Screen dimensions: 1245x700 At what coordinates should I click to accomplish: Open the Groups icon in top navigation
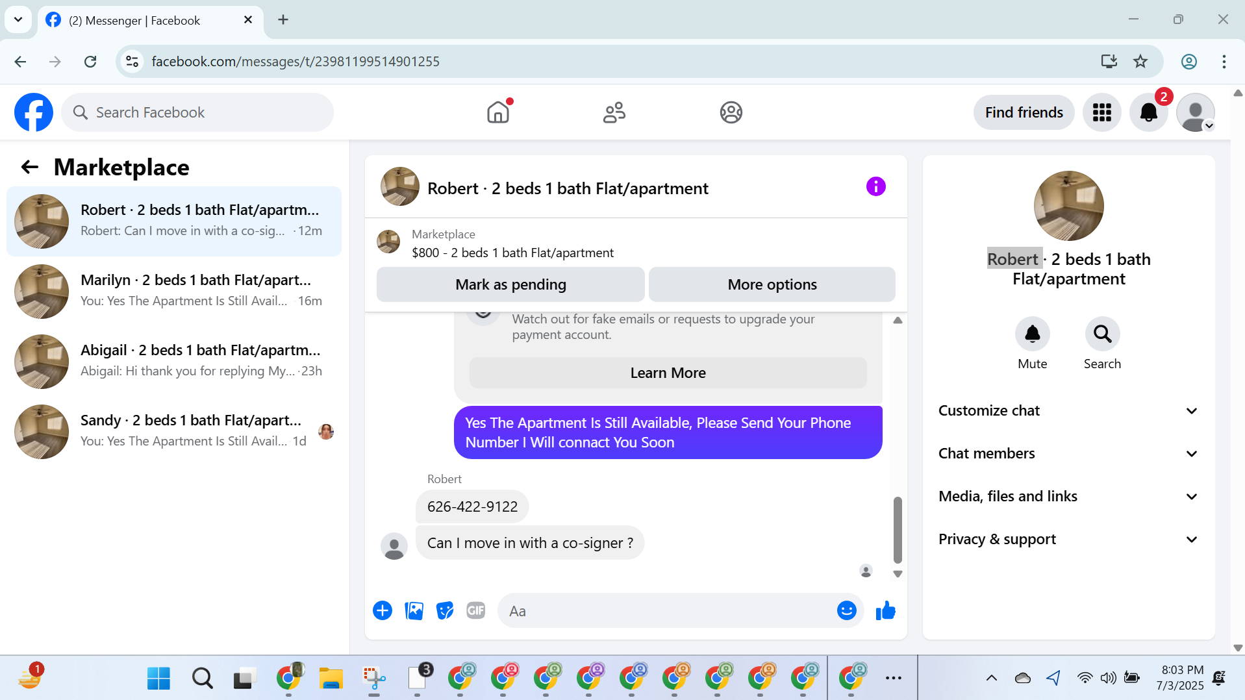tap(731, 112)
